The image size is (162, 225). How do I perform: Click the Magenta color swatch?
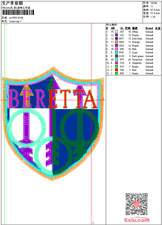(x=117, y=63)
